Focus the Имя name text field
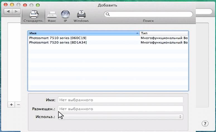 [x=120, y=100]
